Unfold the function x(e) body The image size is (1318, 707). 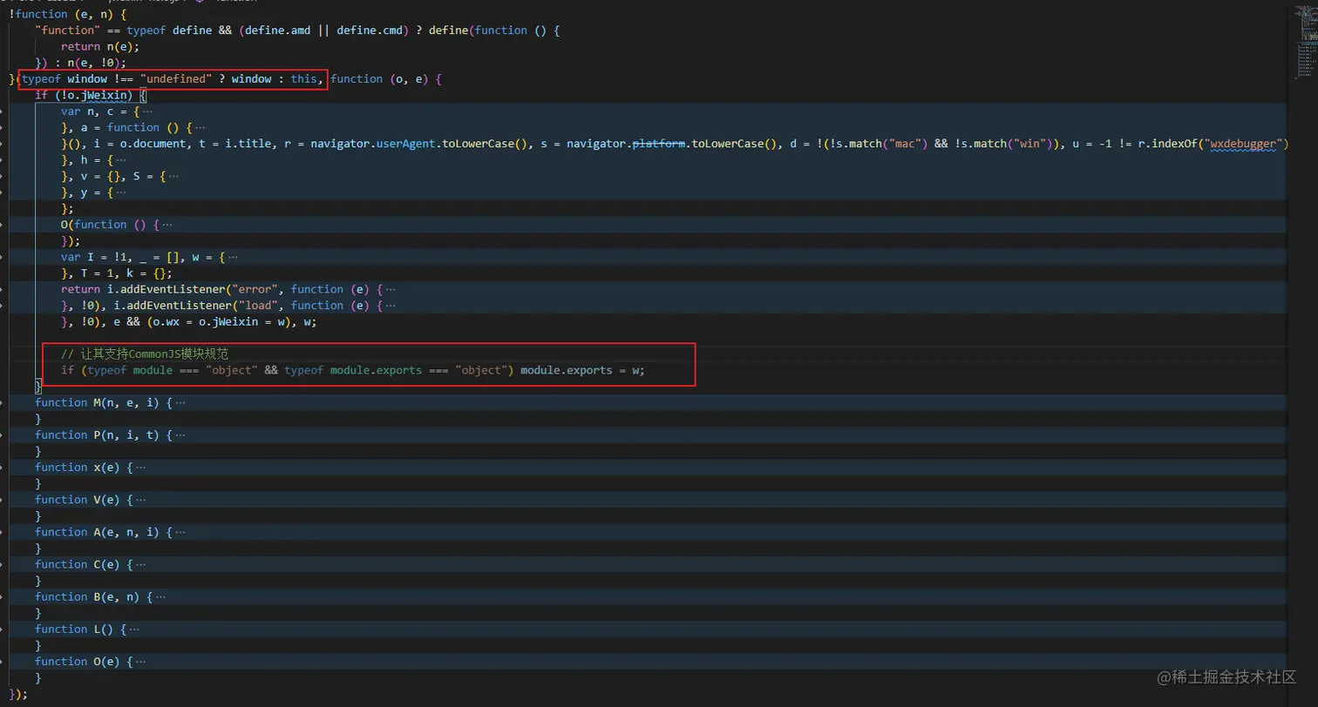coord(140,468)
